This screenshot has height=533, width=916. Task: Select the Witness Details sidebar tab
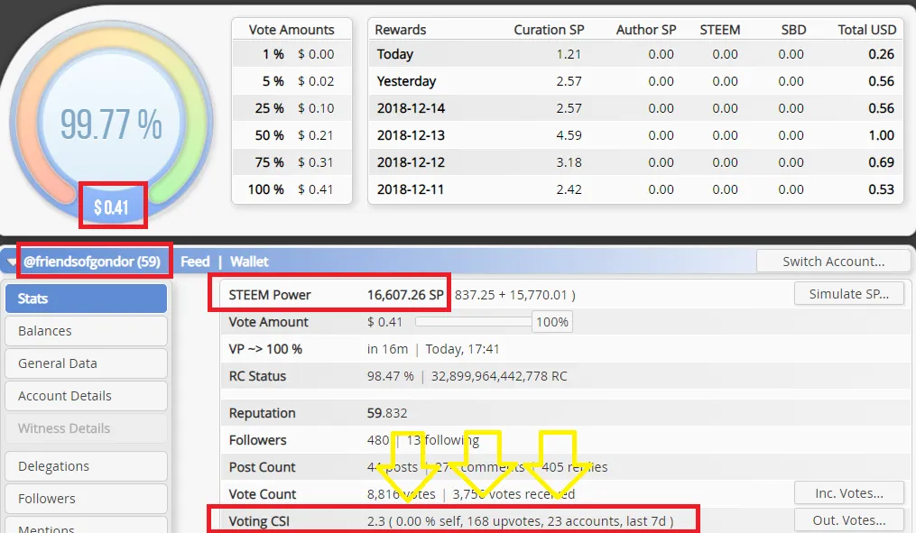(x=87, y=427)
